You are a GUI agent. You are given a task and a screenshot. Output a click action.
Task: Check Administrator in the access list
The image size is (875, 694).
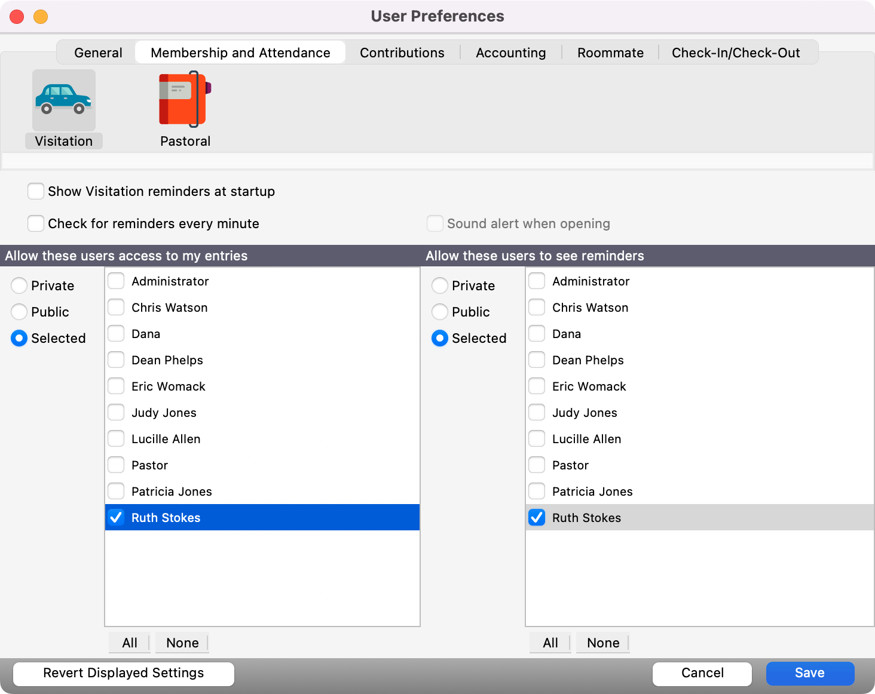[116, 281]
